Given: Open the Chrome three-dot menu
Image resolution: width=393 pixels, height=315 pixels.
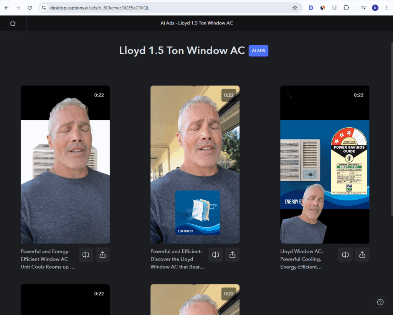Looking at the screenshot, I should pyautogui.click(x=387, y=8).
